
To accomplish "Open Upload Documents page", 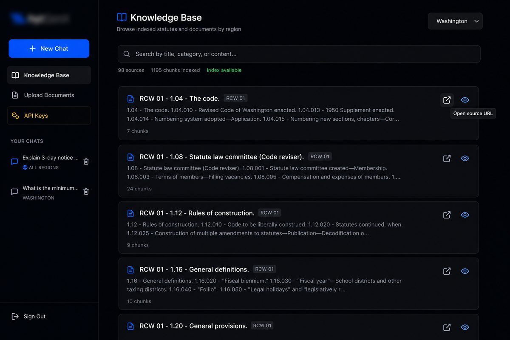I will tap(49, 95).
